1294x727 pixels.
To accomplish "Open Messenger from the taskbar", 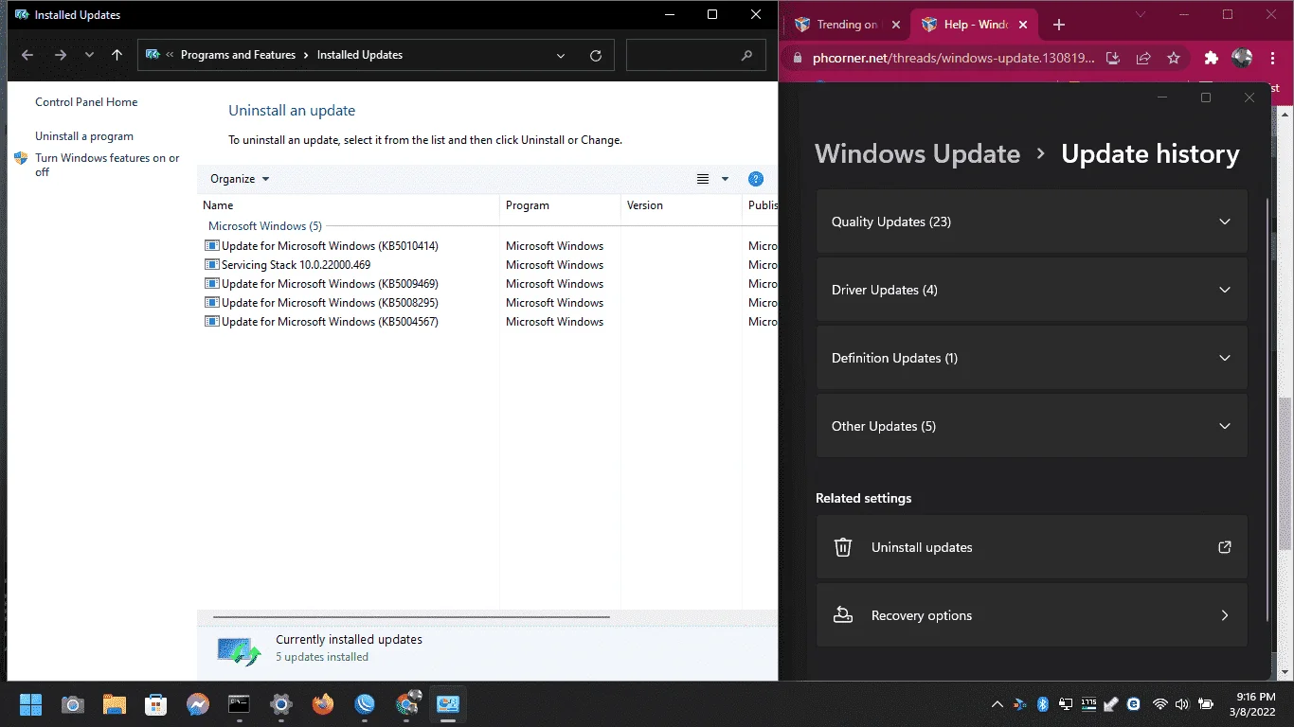I will pos(197,704).
